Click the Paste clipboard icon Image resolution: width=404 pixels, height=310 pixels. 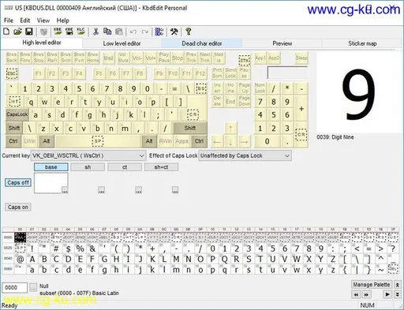(x=119, y=32)
